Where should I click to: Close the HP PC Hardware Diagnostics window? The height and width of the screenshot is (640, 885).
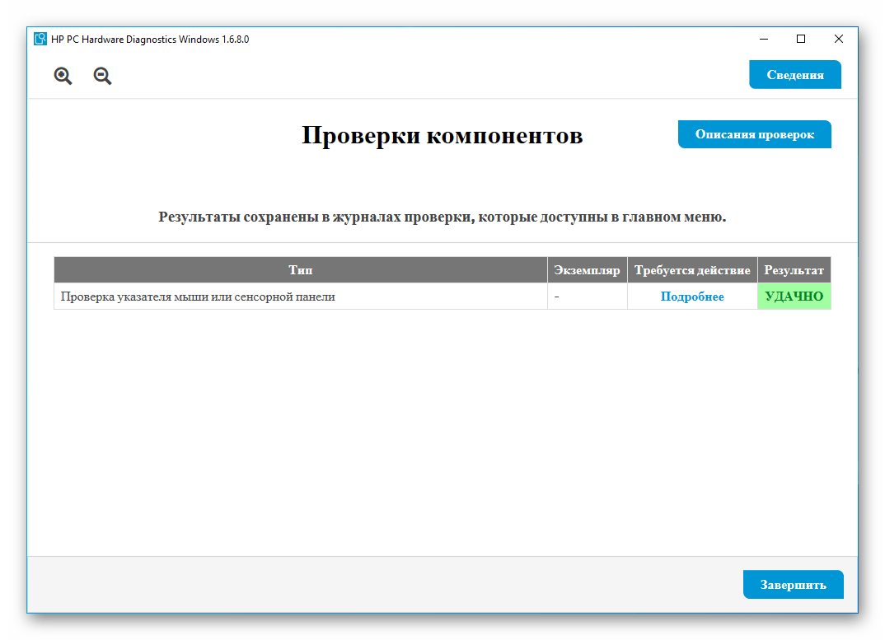pyautogui.click(x=838, y=39)
